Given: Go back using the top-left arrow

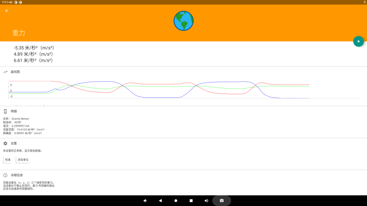Looking at the screenshot, I should click(7, 11).
